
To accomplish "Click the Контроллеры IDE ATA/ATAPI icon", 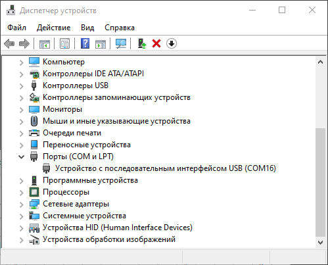I will click(x=34, y=74).
